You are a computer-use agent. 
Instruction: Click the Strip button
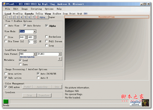(57, 87)
